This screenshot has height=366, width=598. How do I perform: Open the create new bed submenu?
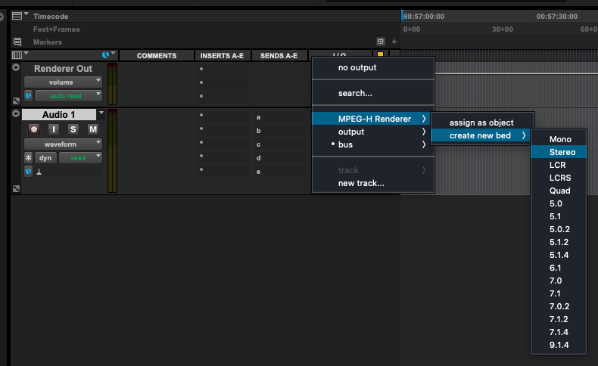pos(480,135)
